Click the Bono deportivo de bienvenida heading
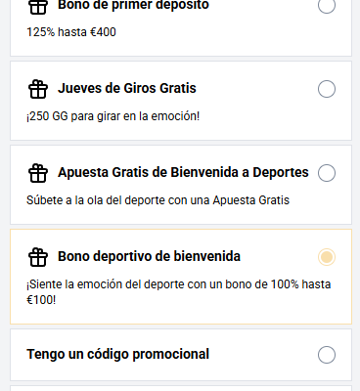 click(x=149, y=256)
